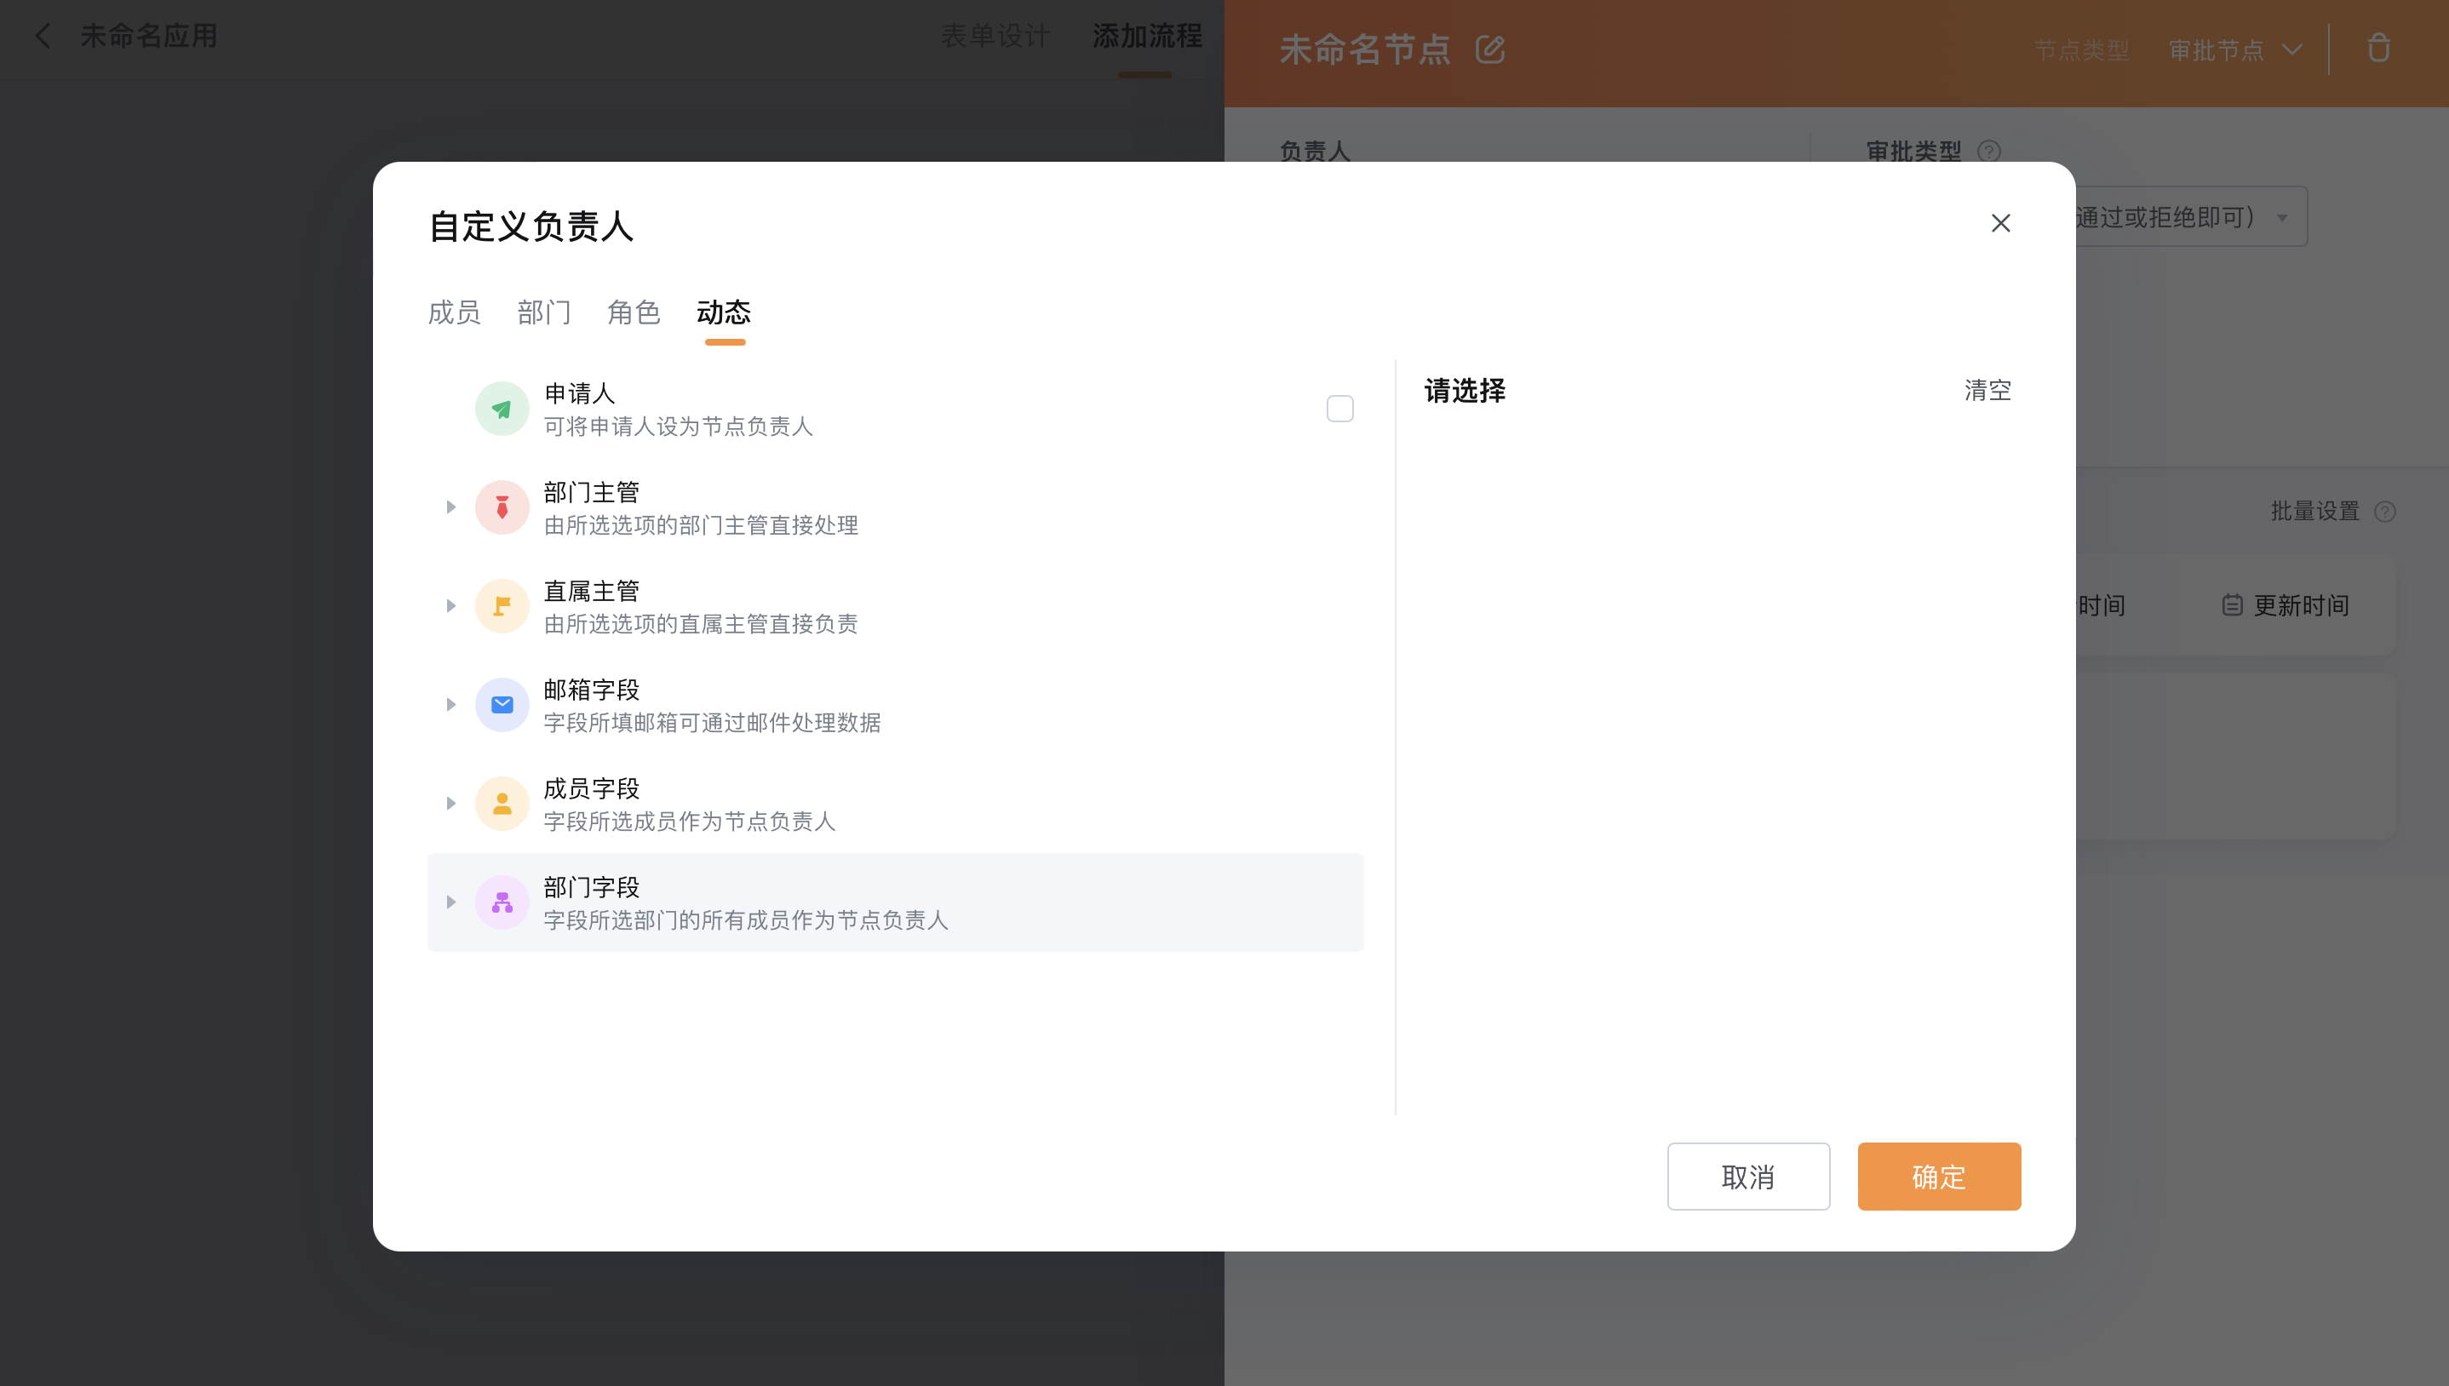Close the 自定义负责人 dialog

(2001, 223)
